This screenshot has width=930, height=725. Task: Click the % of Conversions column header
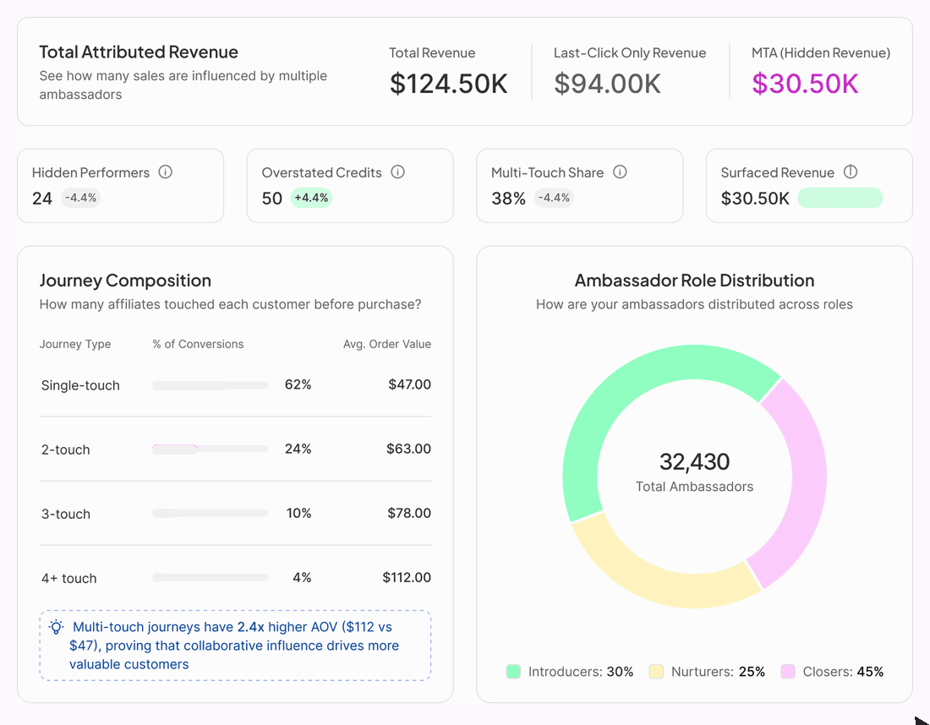click(x=198, y=344)
